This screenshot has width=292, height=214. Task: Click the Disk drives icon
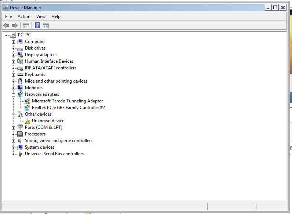click(x=20, y=49)
